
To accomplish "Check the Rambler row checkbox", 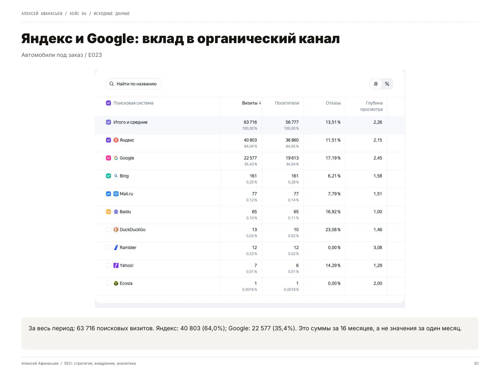I will click(108, 247).
